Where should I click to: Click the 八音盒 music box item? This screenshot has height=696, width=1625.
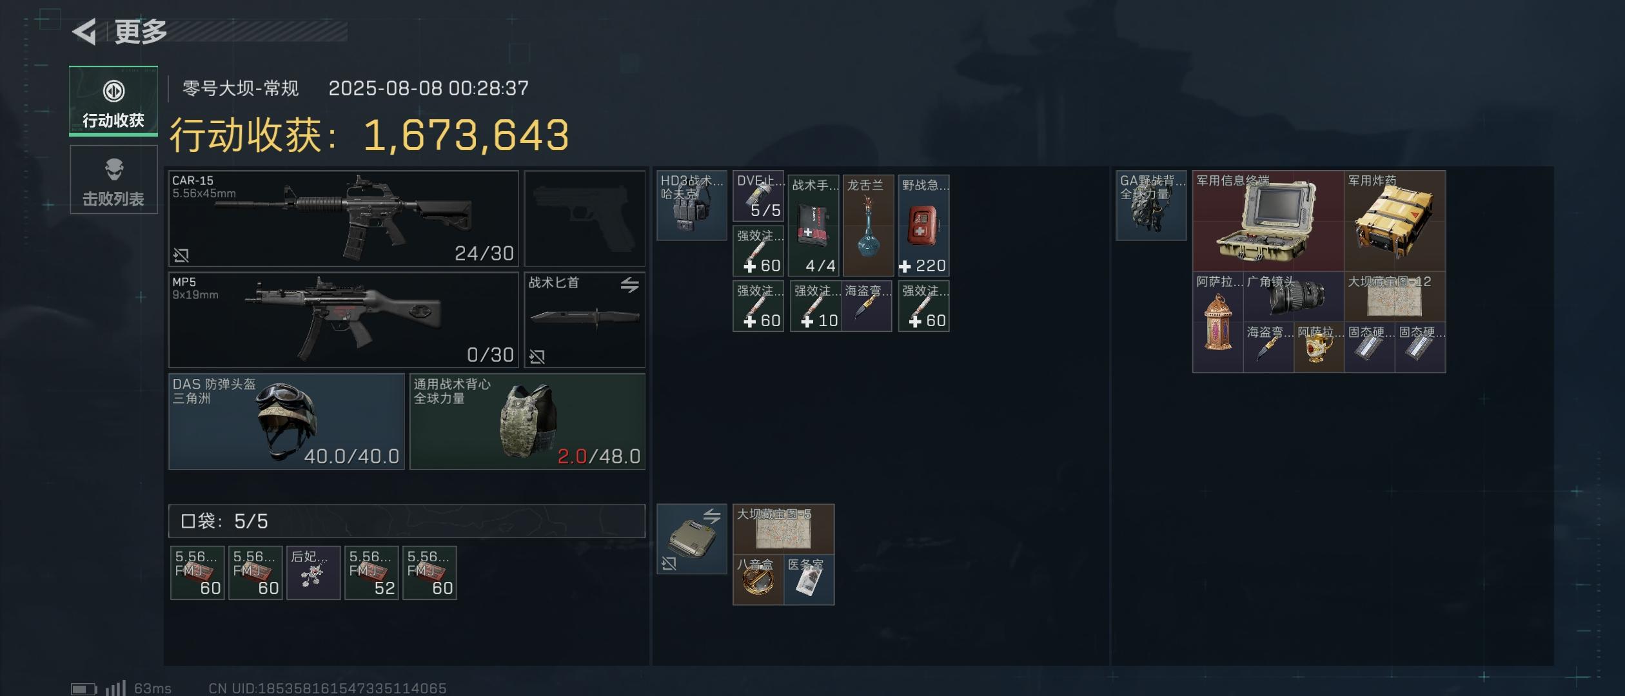click(758, 580)
